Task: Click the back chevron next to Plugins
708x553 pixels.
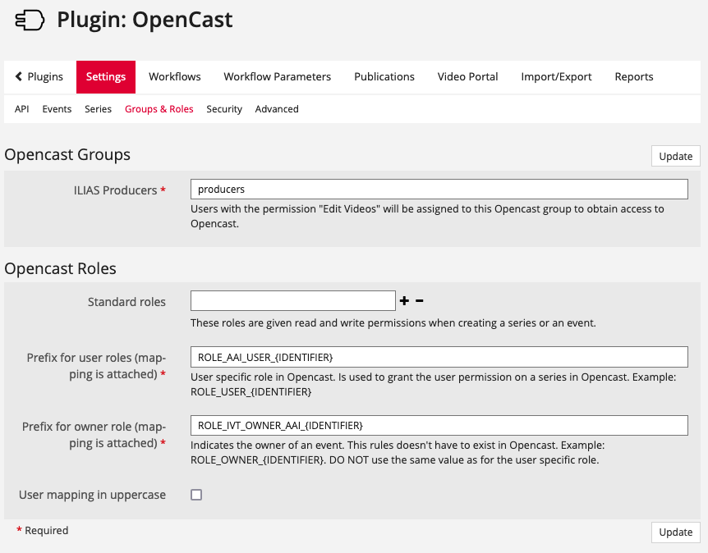Action: point(19,76)
